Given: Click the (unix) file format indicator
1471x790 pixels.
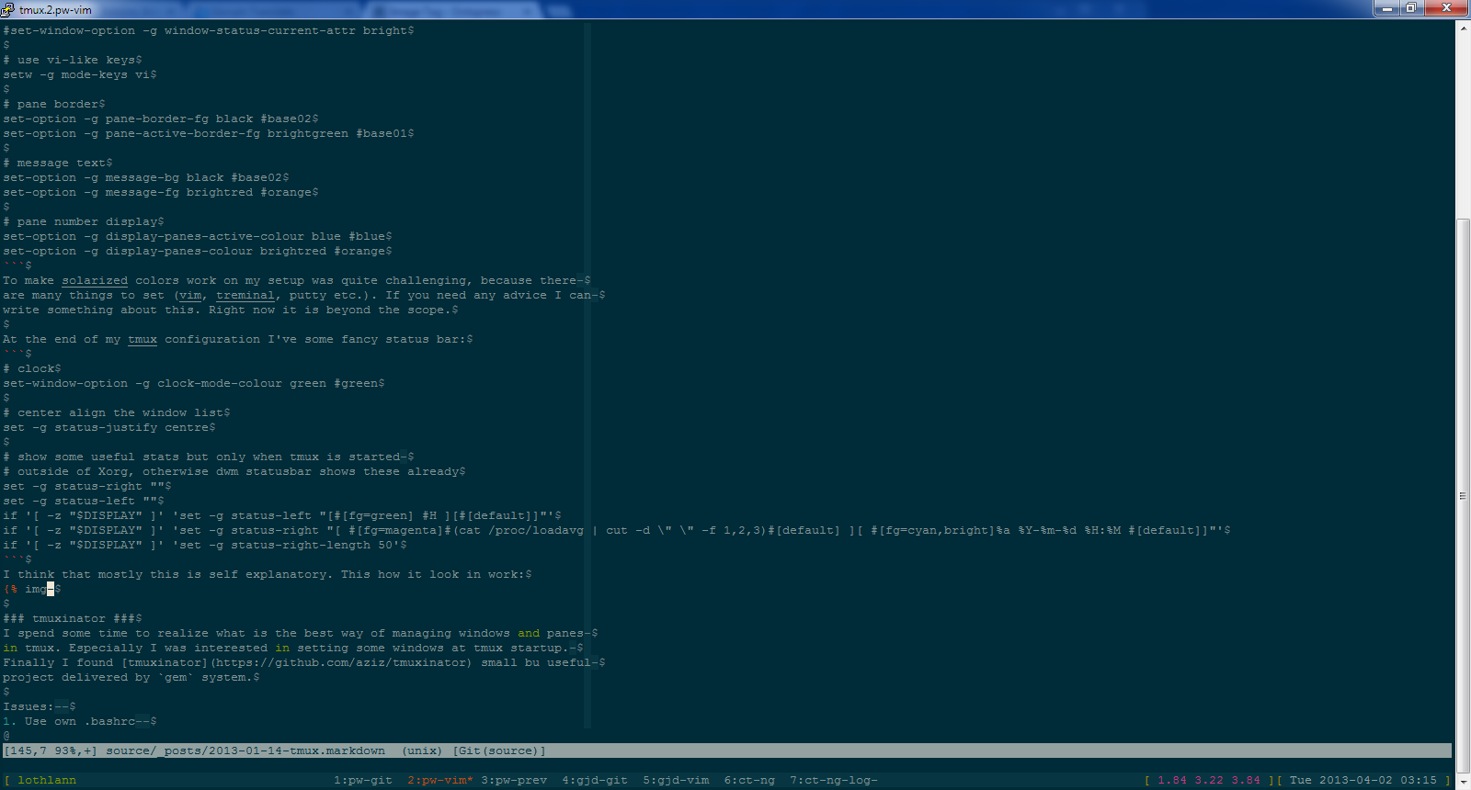Looking at the screenshot, I should 422,750.
